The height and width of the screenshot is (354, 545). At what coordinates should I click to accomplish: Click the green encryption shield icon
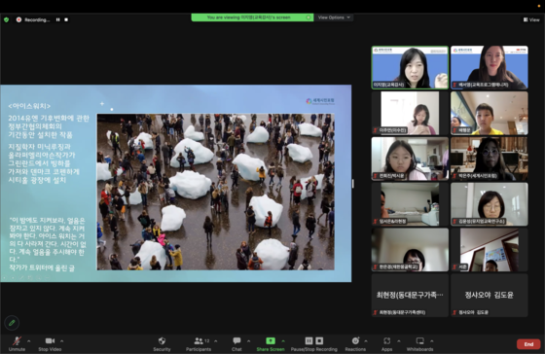pos(6,19)
